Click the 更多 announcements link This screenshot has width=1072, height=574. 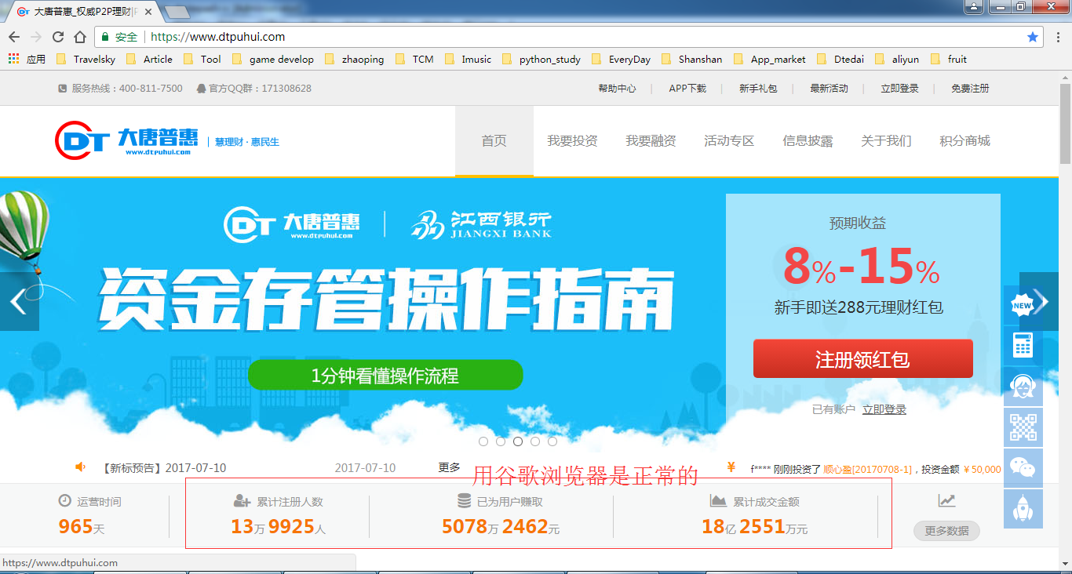point(450,467)
